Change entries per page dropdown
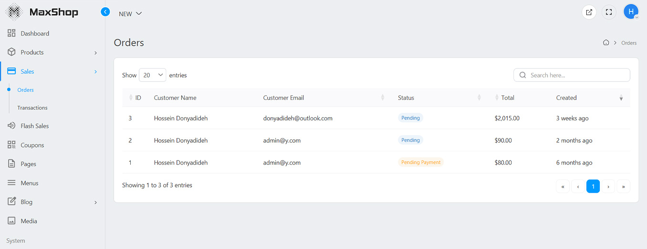The width and height of the screenshot is (647, 249). point(152,75)
